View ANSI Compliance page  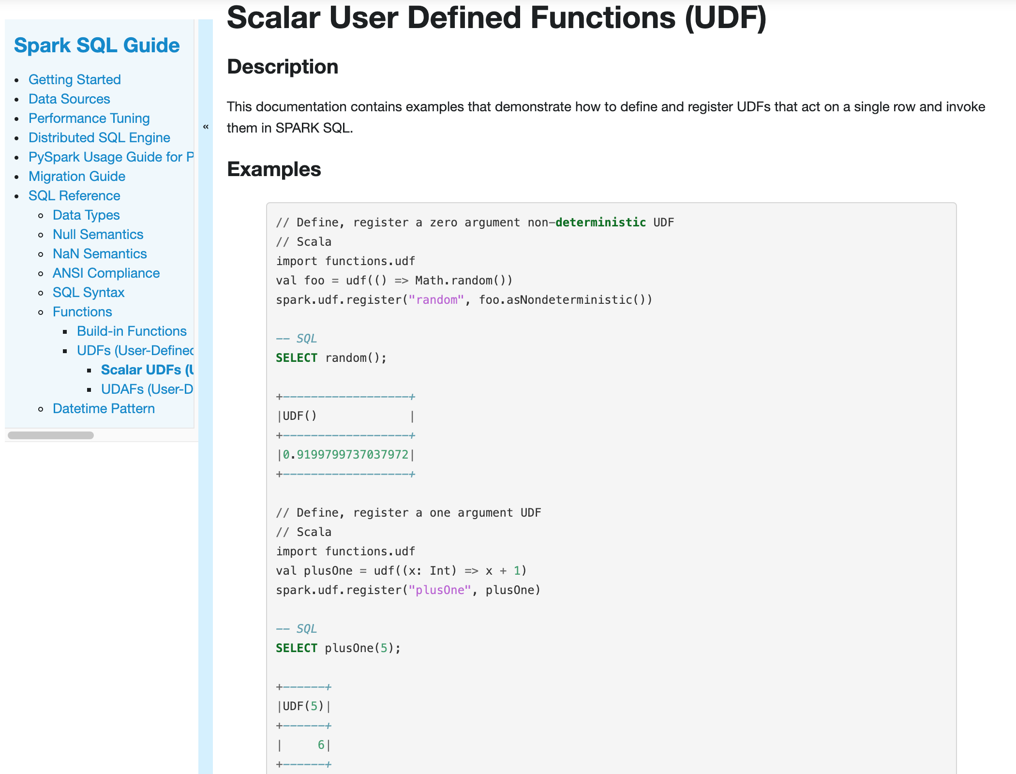(x=106, y=273)
